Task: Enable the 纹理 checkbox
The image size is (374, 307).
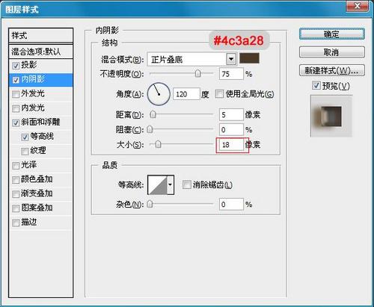Action: (25, 152)
